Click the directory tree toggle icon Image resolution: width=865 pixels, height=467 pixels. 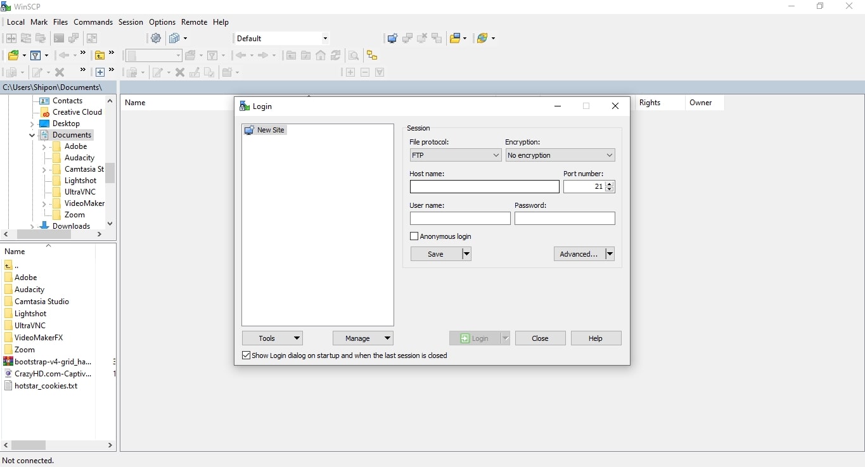coord(372,55)
